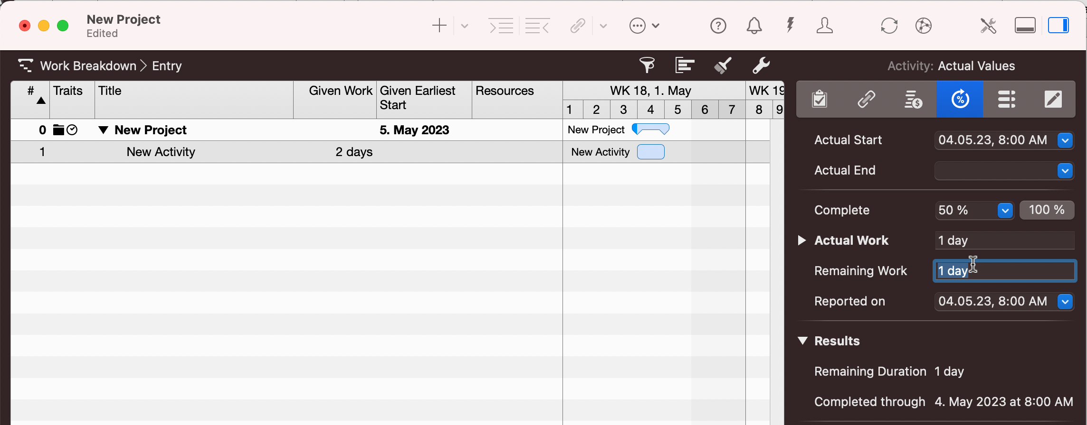Select the pencil notes inspector tab
The image size is (1087, 425).
point(1053,100)
